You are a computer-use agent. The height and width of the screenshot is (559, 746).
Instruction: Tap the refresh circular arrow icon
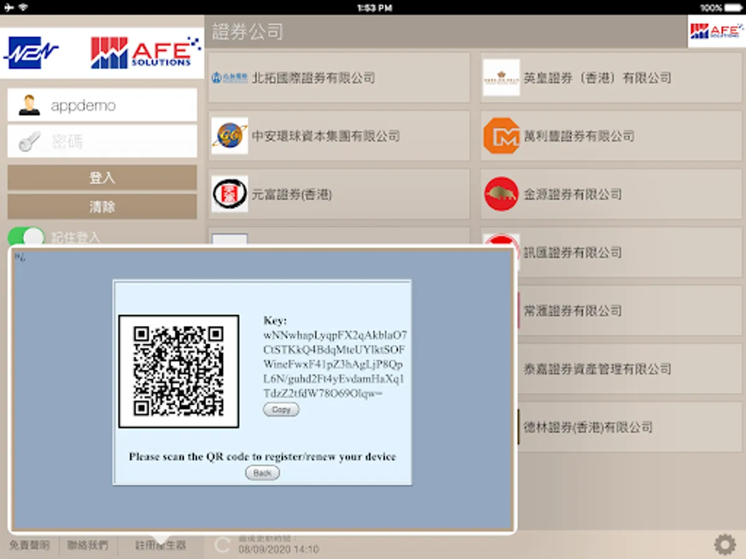(222, 545)
